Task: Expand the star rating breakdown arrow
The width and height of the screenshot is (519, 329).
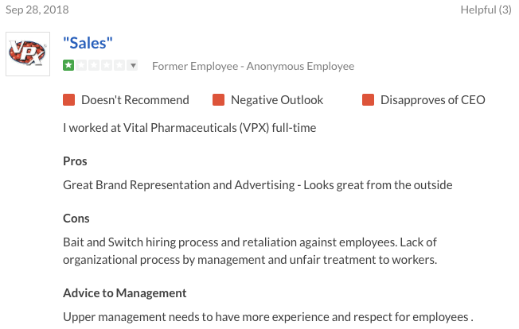Action: [x=133, y=65]
